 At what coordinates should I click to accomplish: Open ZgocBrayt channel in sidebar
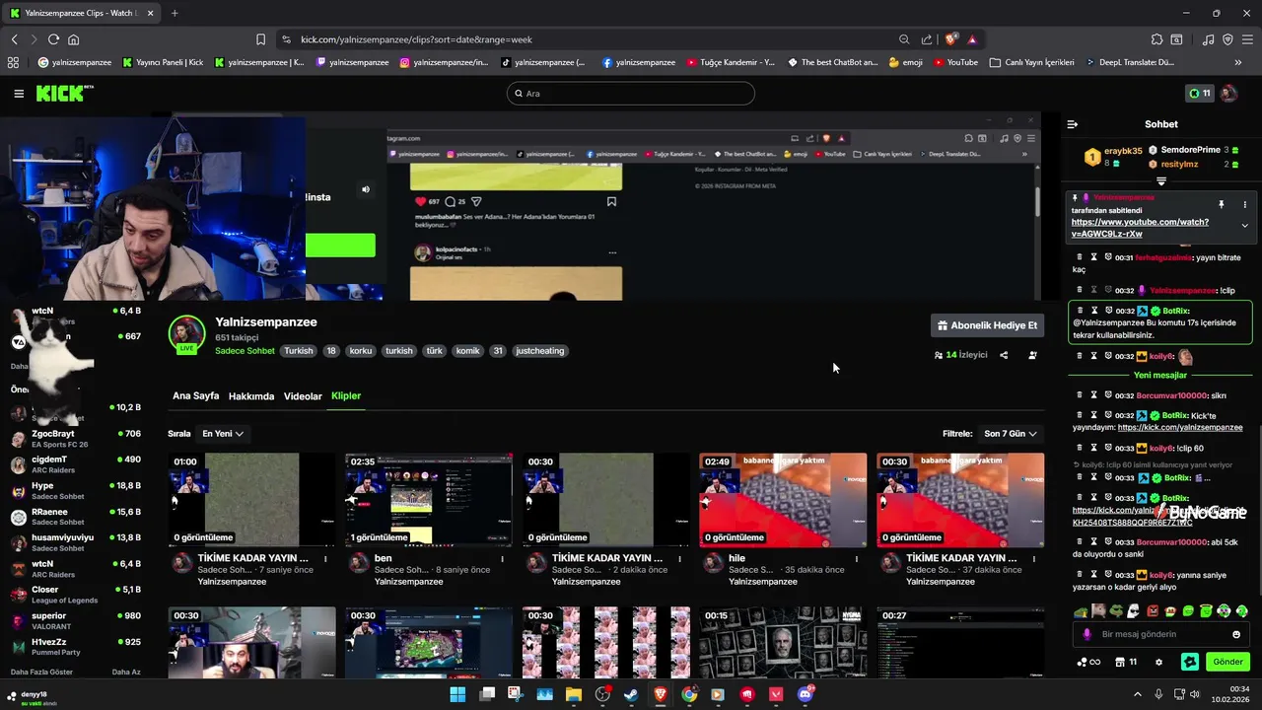(75, 439)
